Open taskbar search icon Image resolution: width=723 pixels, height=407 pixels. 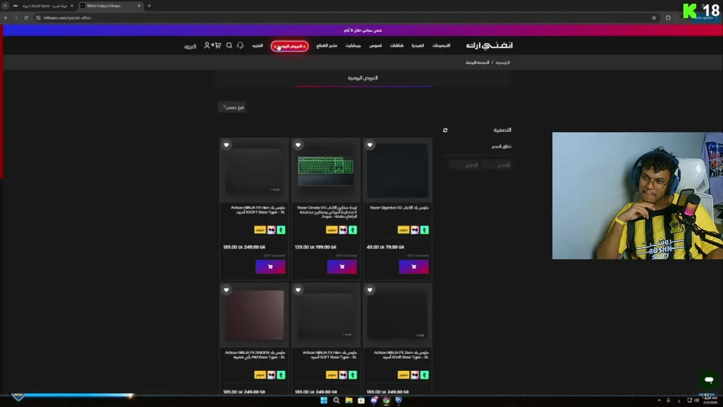336,400
